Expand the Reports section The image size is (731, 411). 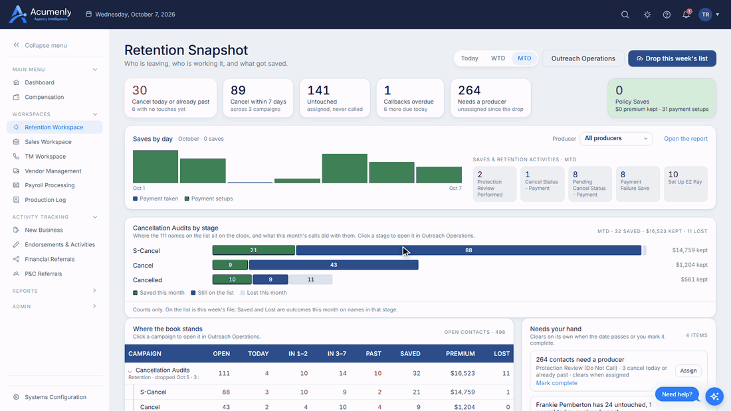point(54,291)
